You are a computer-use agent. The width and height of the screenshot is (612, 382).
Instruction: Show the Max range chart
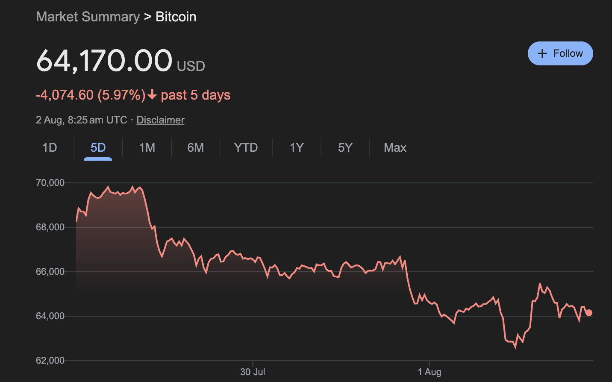395,147
